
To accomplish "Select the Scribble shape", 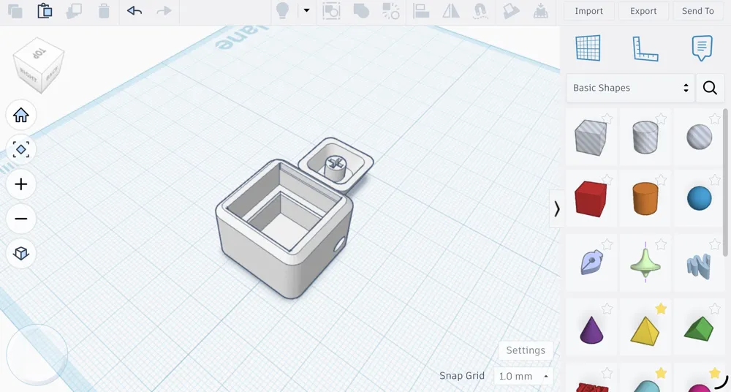I will [591, 262].
